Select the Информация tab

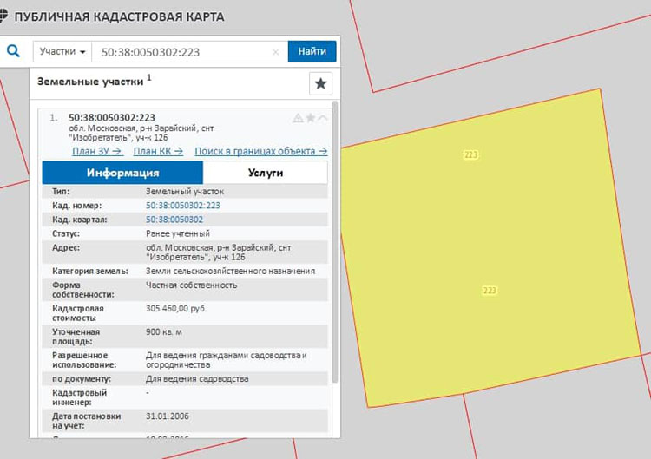point(122,173)
